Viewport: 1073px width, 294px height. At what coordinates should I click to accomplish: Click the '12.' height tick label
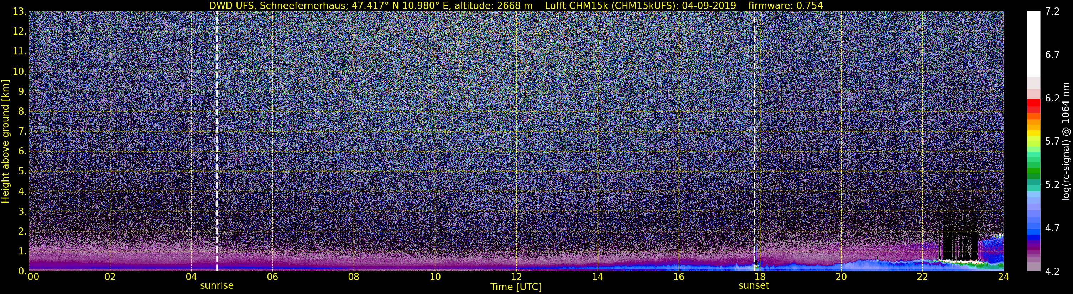[20, 31]
